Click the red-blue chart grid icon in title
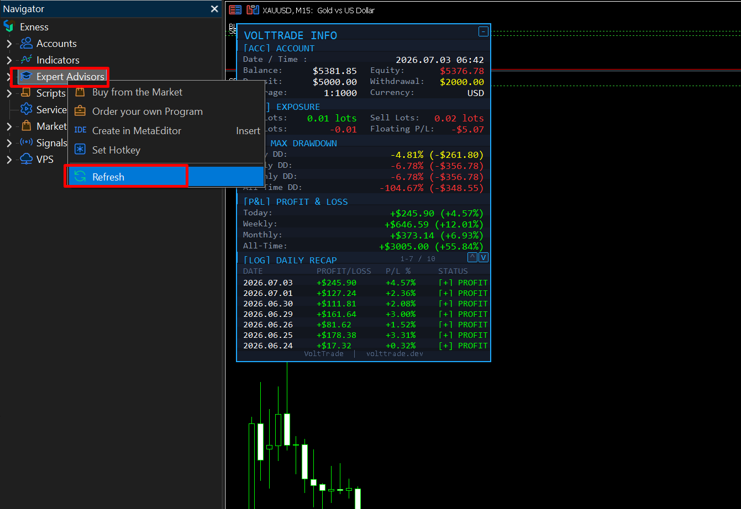The width and height of the screenshot is (741, 509). point(235,10)
